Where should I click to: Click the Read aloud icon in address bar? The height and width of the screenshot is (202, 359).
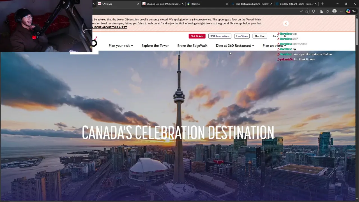tap(302, 11)
